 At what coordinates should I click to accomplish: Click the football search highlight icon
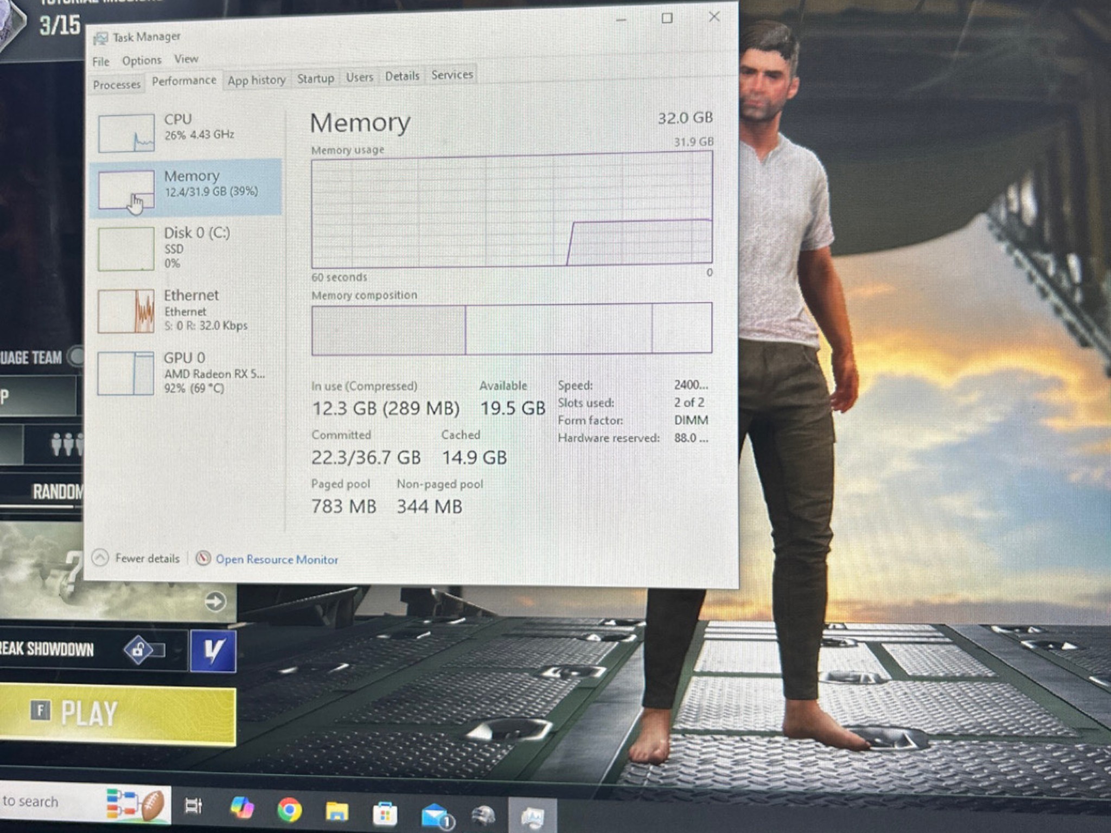(x=137, y=804)
